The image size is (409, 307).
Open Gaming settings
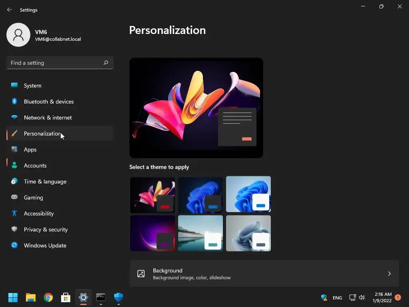(60, 197)
